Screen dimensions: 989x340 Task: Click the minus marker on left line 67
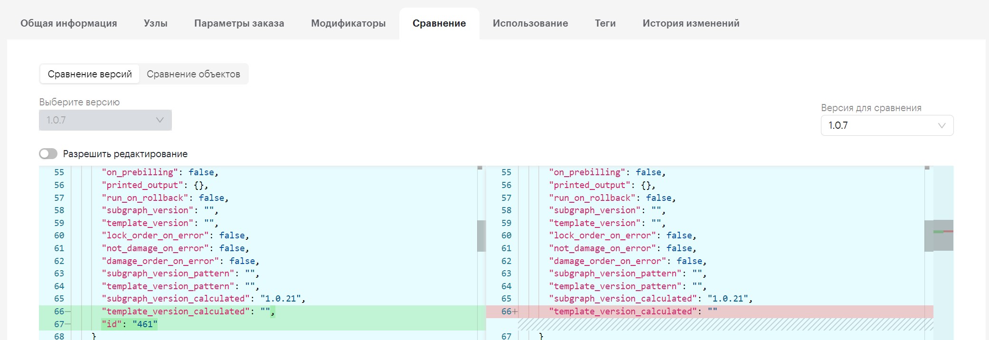tap(68, 324)
